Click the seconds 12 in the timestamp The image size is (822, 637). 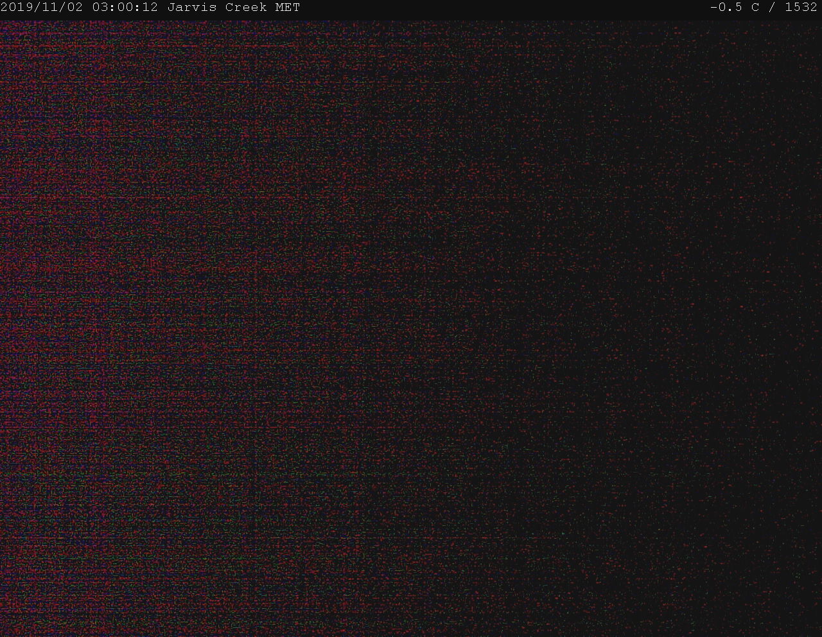tap(150, 8)
